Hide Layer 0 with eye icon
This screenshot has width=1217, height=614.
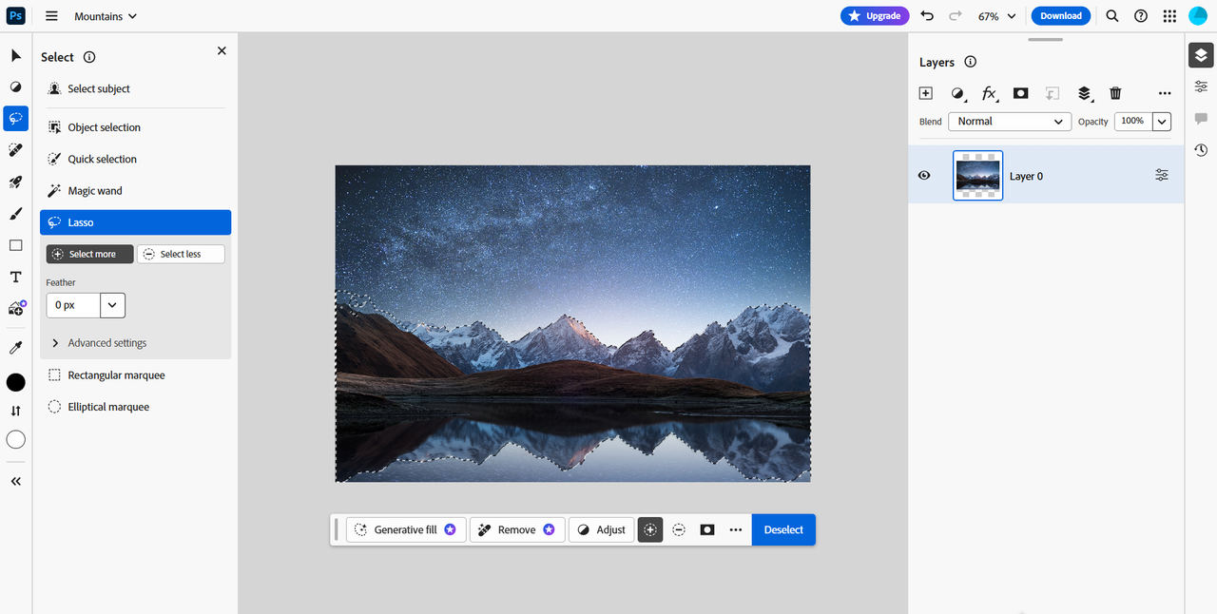click(923, 176)
